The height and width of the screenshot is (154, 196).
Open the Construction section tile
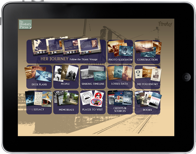pyautogui.click(x=147, y=52)
